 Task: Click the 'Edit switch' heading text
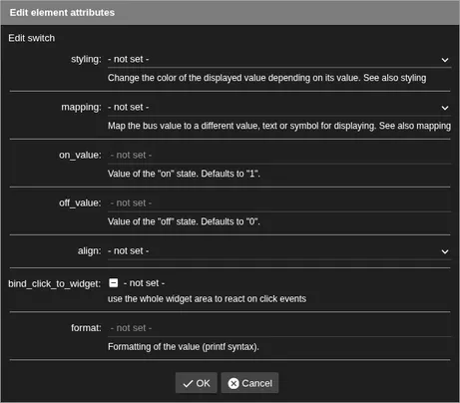32,38
